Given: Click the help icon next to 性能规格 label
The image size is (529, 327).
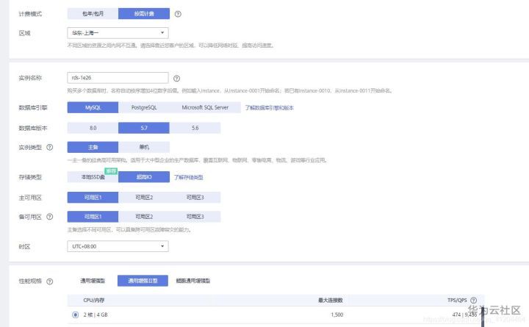Looking at the screenshot, I should click(50, 281).
